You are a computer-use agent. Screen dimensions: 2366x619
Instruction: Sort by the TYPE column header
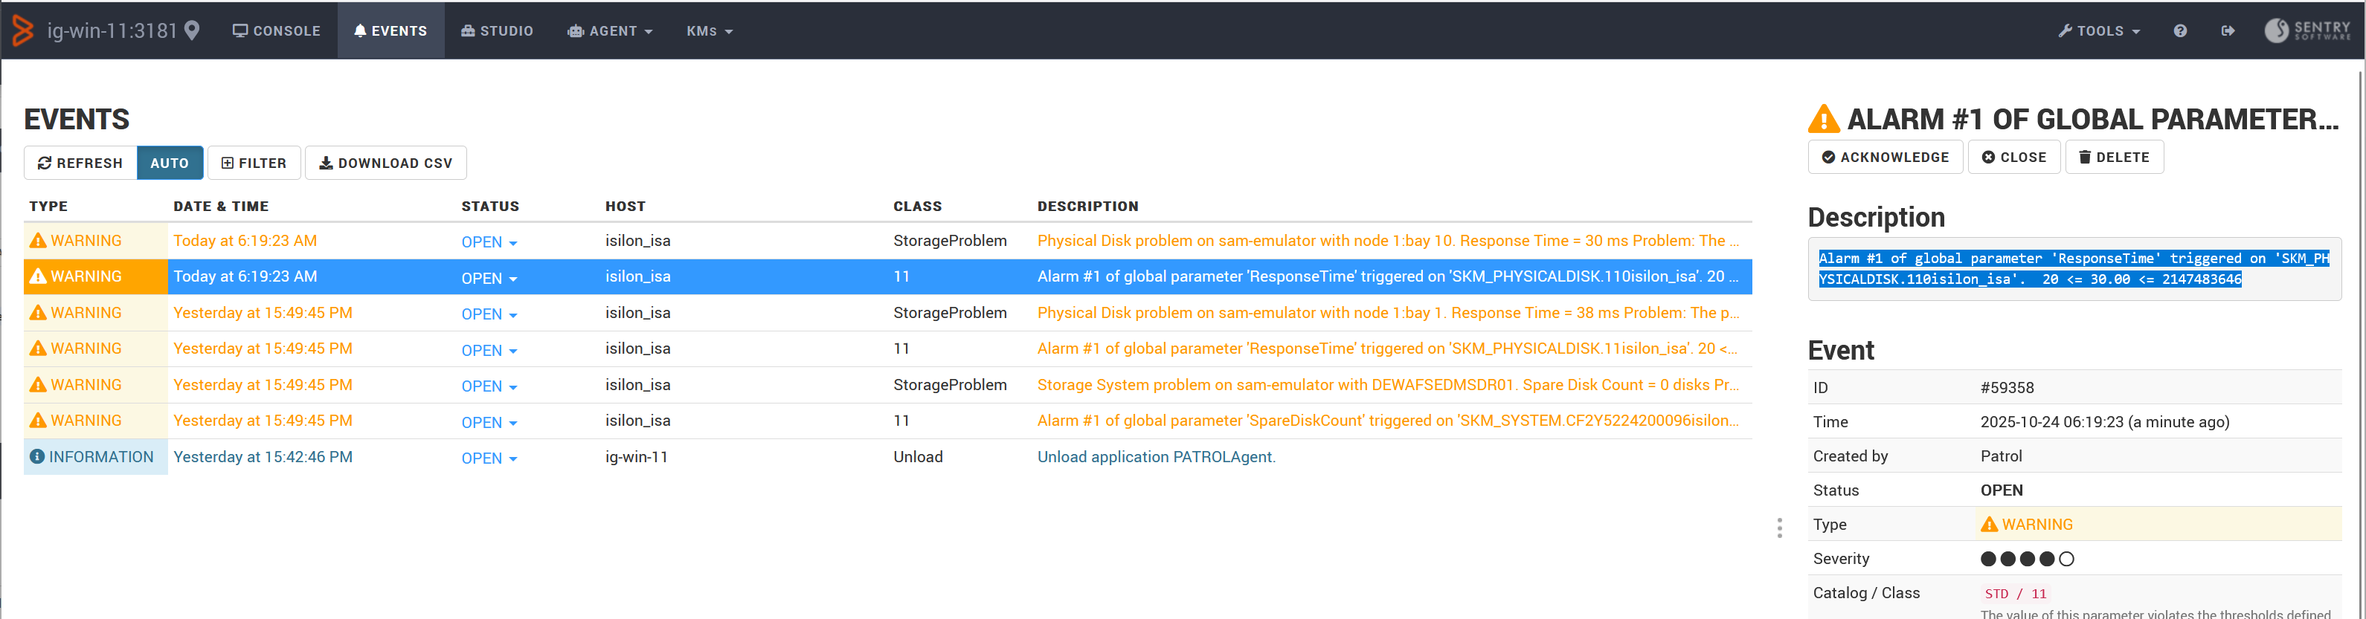(x=48, y=207)
